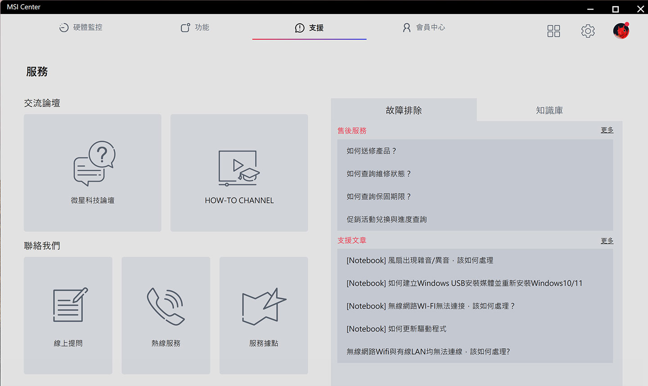Click 更多 next to 售後服務
648x386 pixels.
[607, 130]
